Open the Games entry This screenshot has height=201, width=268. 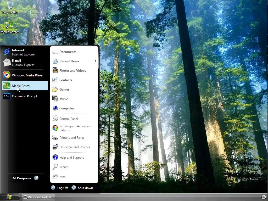click(x=64, y=90)
